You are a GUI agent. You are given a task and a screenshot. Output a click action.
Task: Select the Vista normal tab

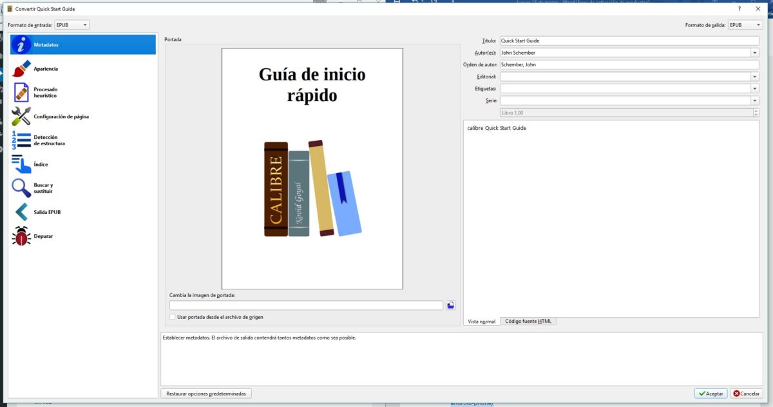[x=481, y=321]
